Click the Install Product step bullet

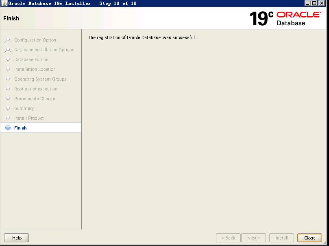point(8,118)
